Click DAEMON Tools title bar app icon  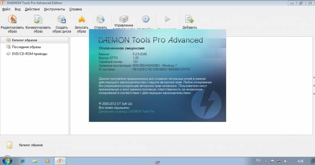pos(3,3)
